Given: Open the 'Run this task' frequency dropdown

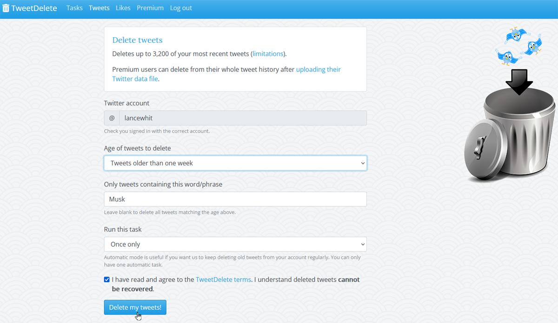Looking at the screenshot, I should 235,244.
